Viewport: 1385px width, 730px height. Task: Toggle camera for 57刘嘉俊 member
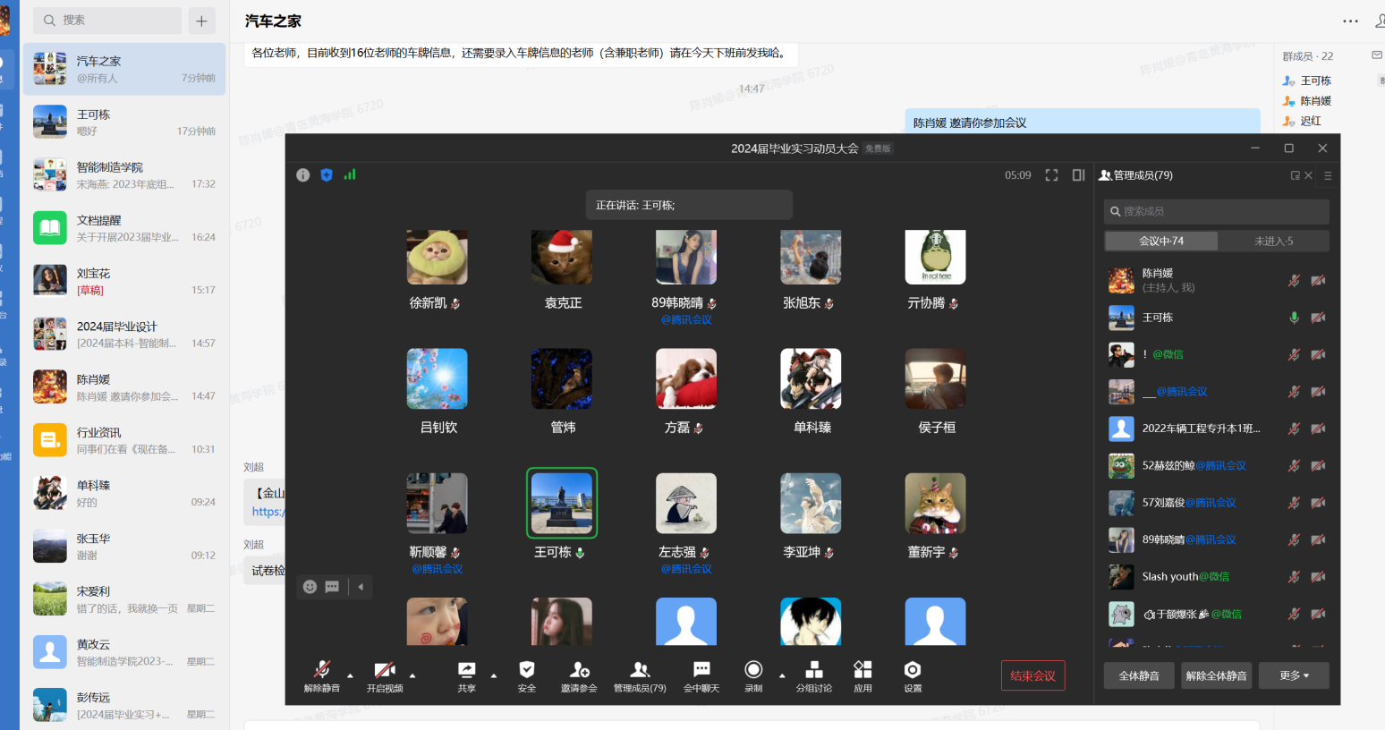[x=1318, y=503]
